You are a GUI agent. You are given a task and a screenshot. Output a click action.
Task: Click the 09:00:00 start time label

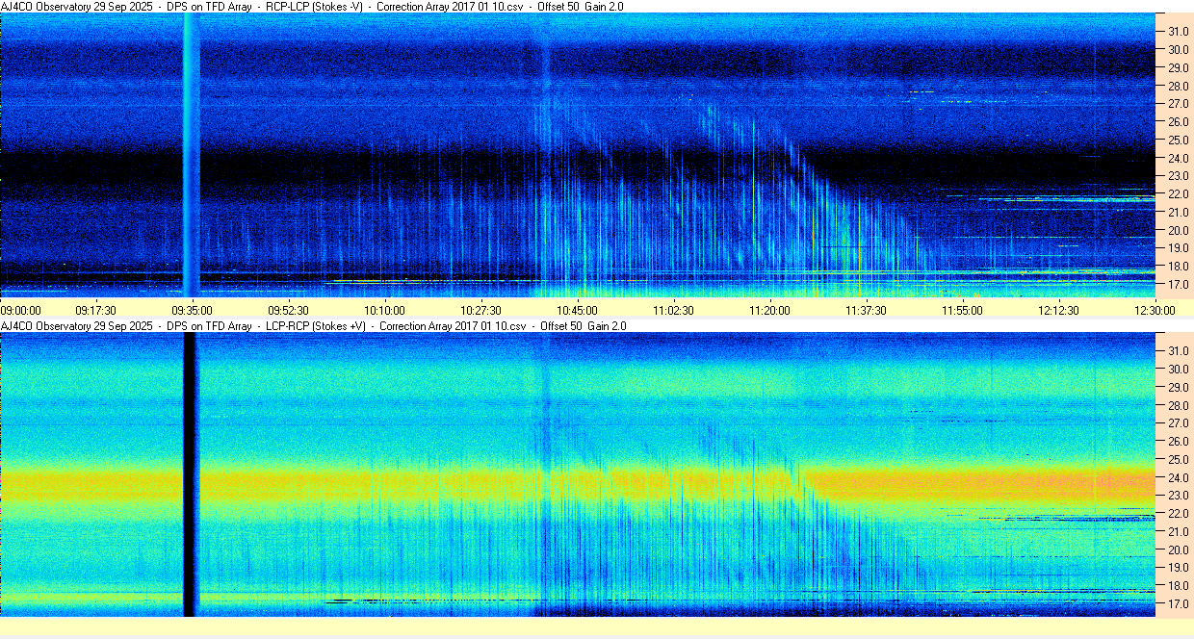tap(21, 310)
